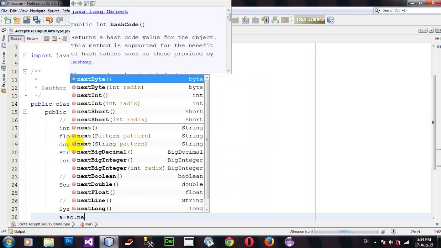Click the Windows Start button
The width and height of the screenshot is (441, 248).
click(8, 242)
